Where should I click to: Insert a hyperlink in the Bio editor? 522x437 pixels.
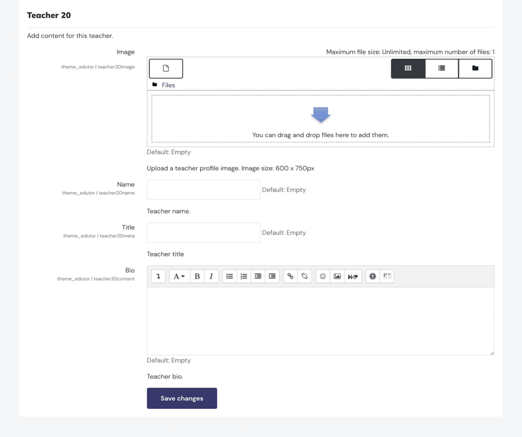click(290, 276)
